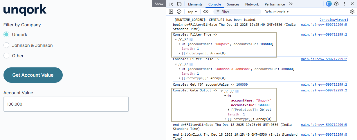Open main.js link on Filter True row
The width and height of the screenshot is (357, 140).
click(x=324, y=34)
